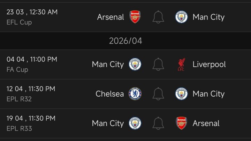Click Man City crest in FA Cup fixture

coord(135,65)
